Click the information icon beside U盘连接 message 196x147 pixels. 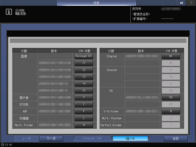coord(9,12)
